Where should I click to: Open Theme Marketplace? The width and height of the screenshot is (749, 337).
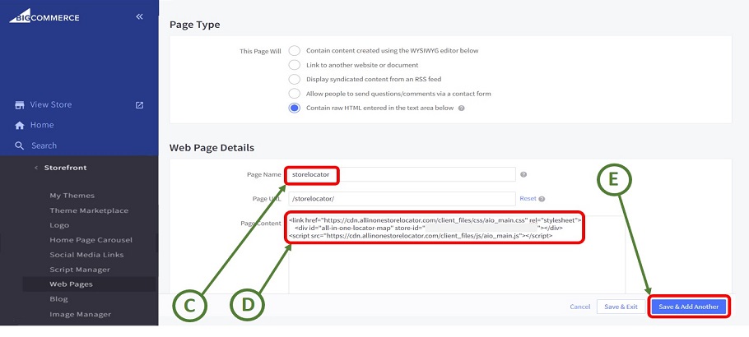click(89, 210)
